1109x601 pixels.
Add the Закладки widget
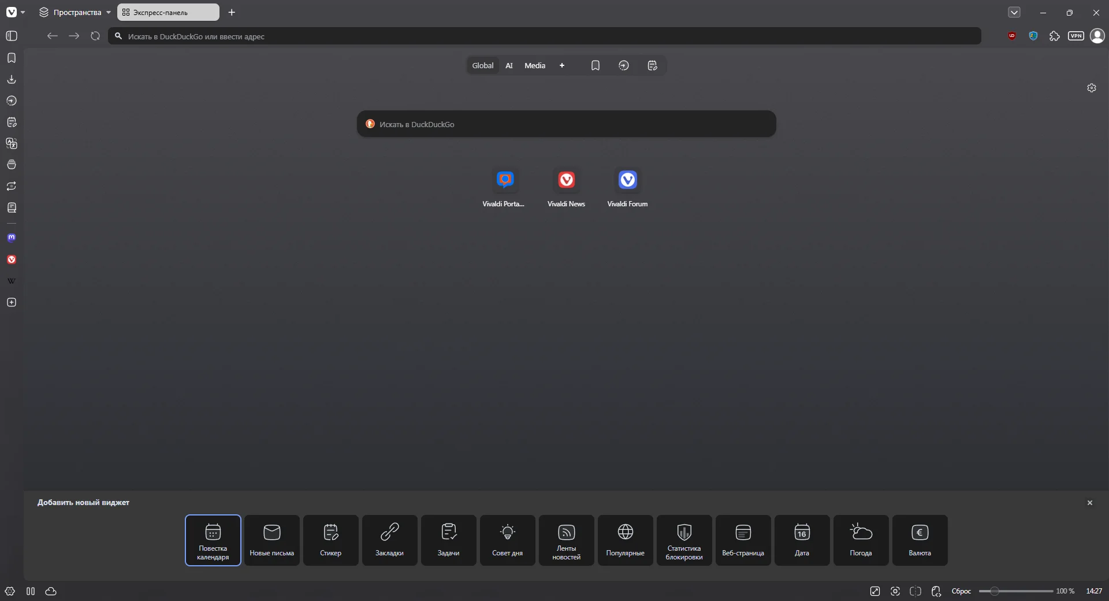tap(390, 540)
